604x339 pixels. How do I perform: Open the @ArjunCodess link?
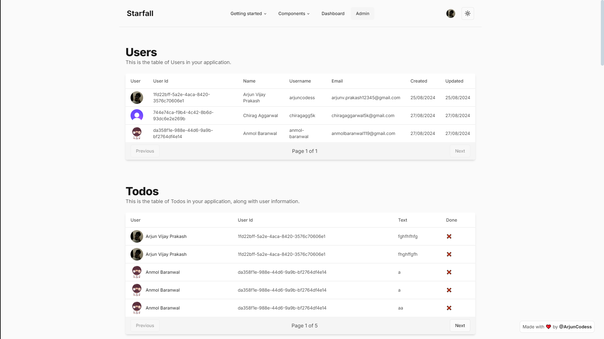[x=575, y=327]
